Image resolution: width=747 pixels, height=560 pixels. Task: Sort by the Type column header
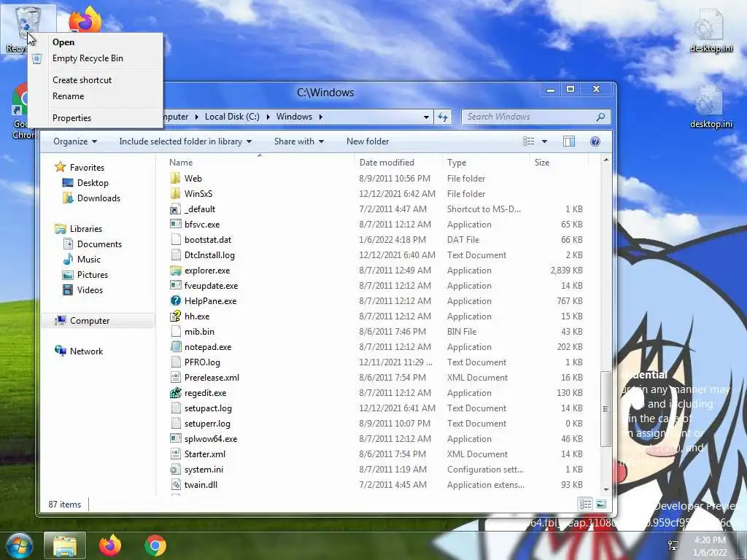tap(486, 163)
